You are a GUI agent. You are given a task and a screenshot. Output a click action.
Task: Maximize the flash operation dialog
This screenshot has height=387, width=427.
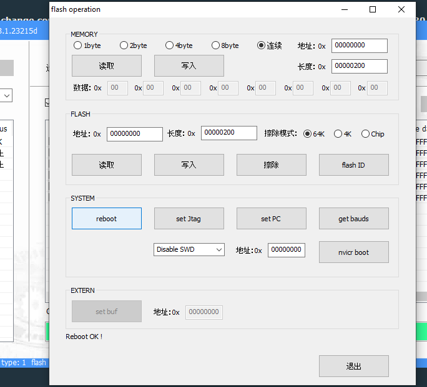373,9
